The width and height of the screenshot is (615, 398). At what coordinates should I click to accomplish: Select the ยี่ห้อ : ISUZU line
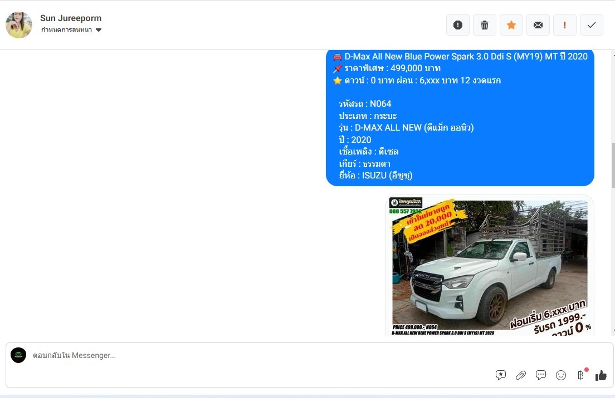376,175
